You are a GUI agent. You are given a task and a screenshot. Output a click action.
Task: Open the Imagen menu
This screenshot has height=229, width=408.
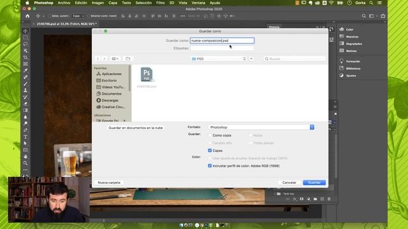(x=98, y=3)
